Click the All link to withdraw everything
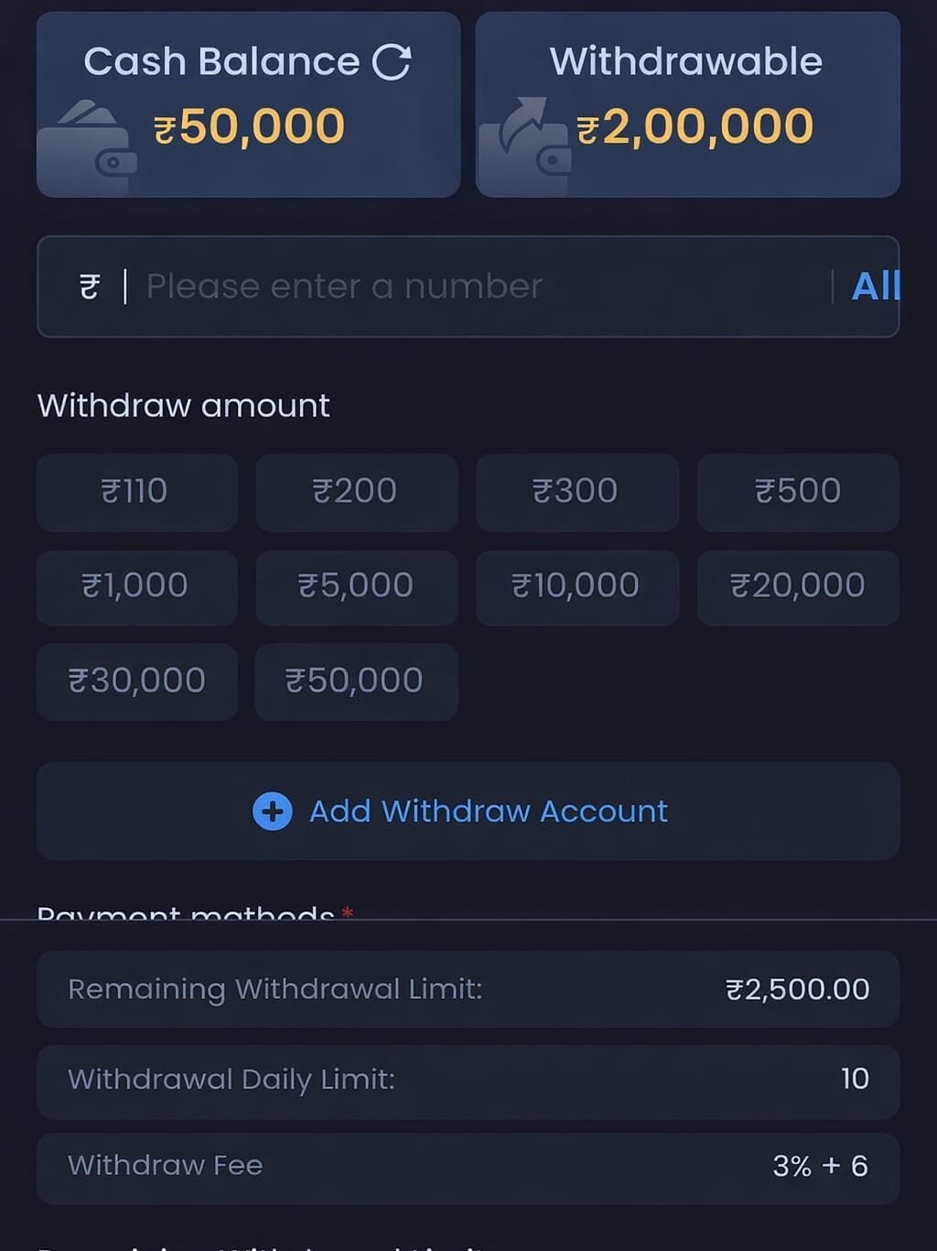Screen dimensions: 937x1251 click(x=876, y=286)
